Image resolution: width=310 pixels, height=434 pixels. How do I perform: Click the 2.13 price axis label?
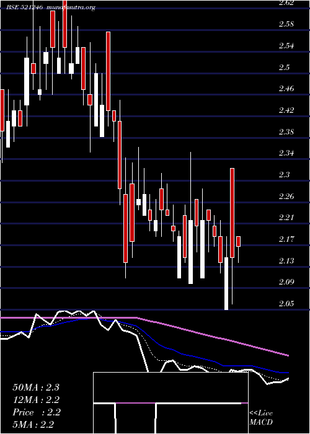coord(286,261)
